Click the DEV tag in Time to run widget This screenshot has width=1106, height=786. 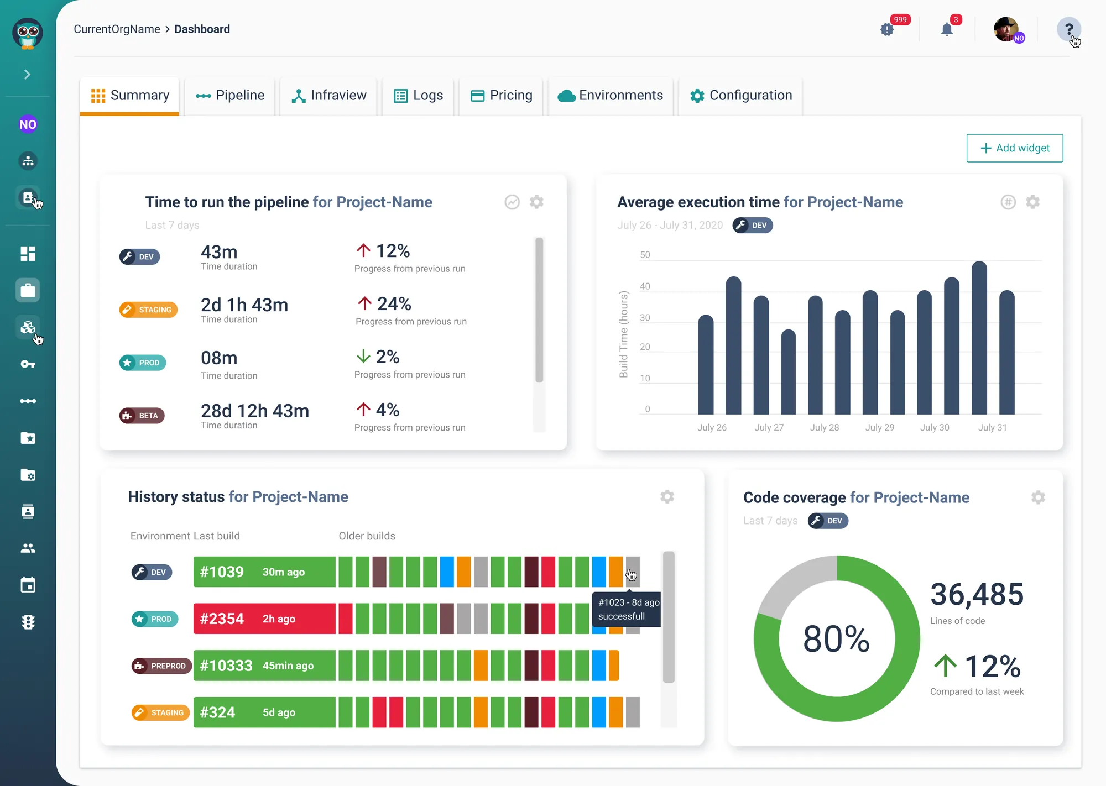point(139,256)
